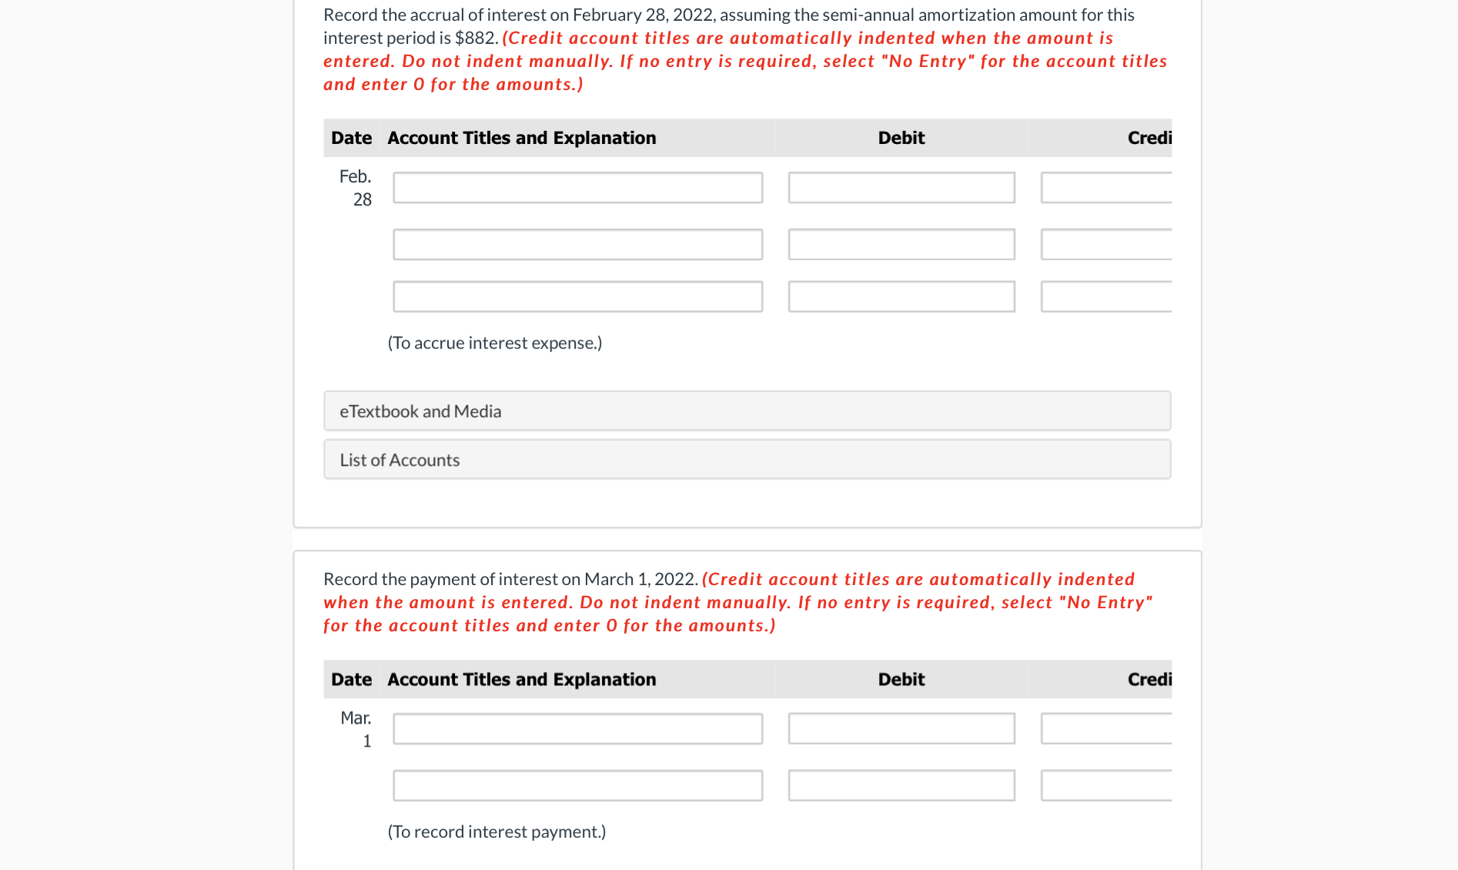The height and width of the screenshot is (870, 1458).
Task: Open the second account title field for Feb. 28
Action: [577, 244]
